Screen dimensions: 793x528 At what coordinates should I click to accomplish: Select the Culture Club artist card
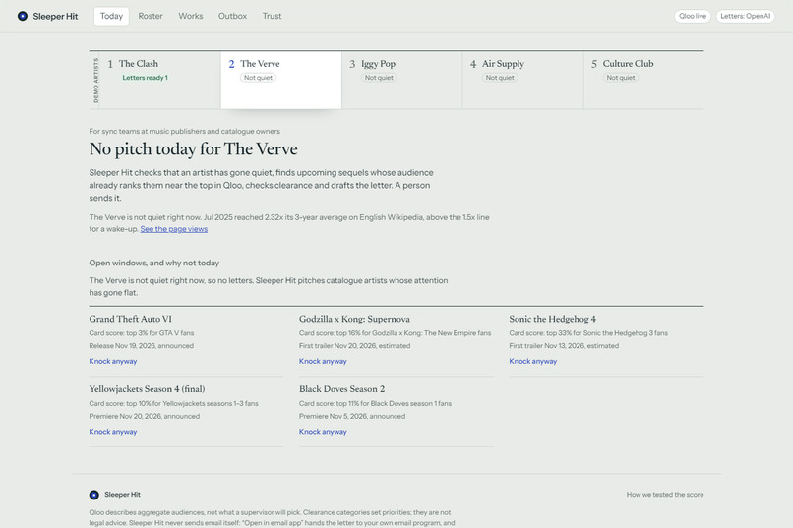pos(643,80)
